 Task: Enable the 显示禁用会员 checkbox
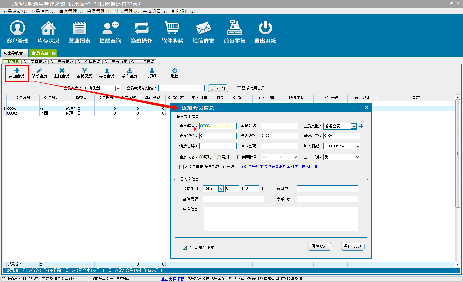[x=239, y=88]
